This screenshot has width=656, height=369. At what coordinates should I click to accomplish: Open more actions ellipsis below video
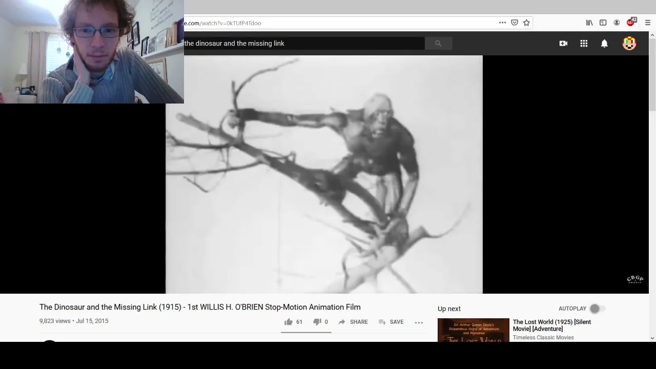click(x=419, y=322)
